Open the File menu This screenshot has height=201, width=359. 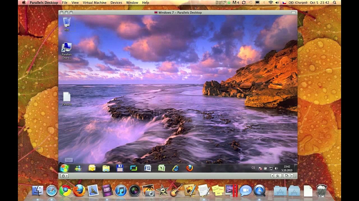click(65, 3)
